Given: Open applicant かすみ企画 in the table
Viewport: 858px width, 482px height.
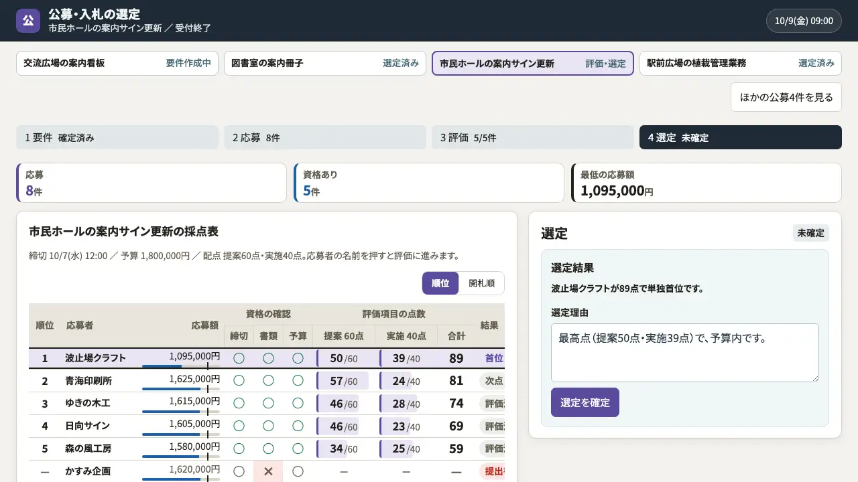Looking at the screenshot, I should pyautogui.click(x=88, y=471).
